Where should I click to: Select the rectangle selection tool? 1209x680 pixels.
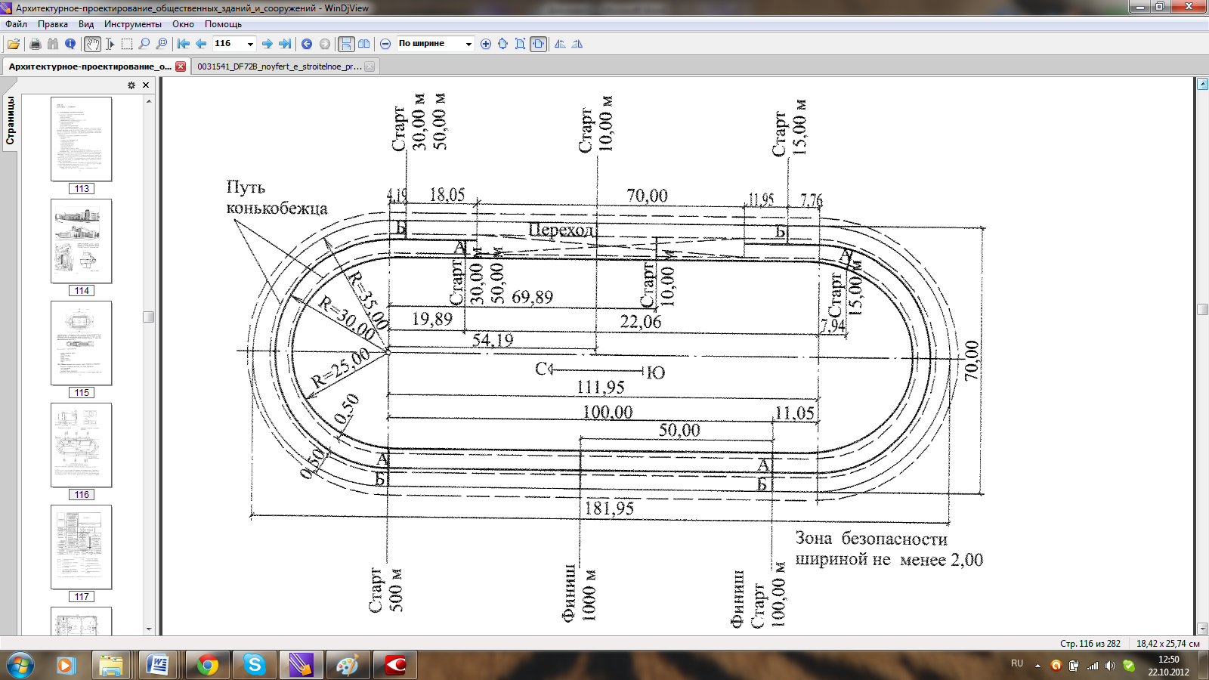pyautogui.click(x=127, y=44)
